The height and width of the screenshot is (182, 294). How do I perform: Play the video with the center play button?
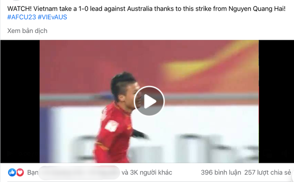tap(149, 101)
